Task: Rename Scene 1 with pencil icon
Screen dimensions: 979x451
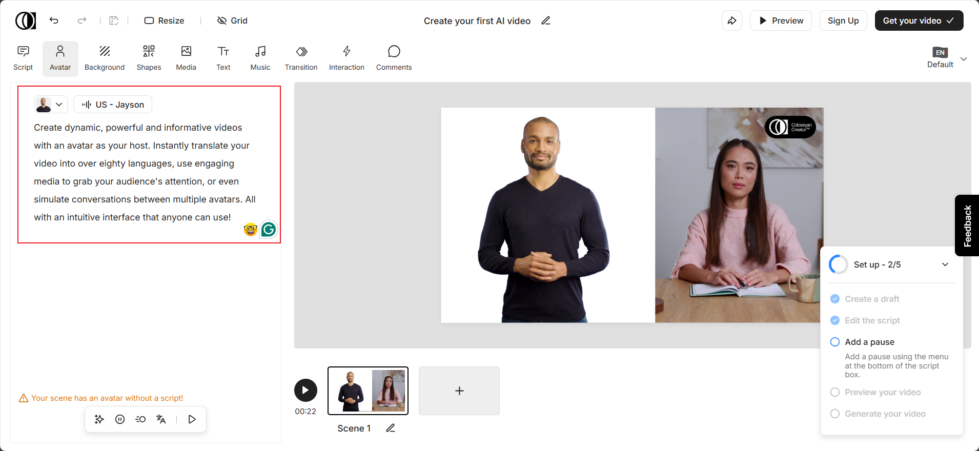Action: tap(391, 428)
